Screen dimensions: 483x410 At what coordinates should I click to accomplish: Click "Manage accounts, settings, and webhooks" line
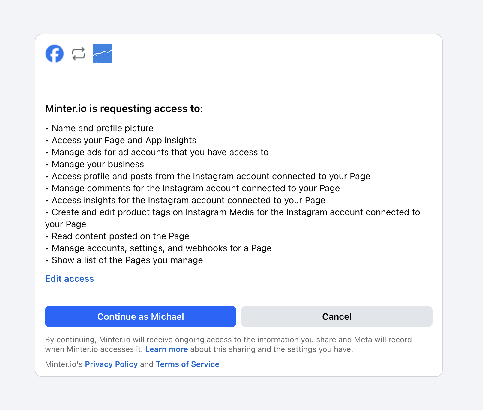(x=161, y=248)
